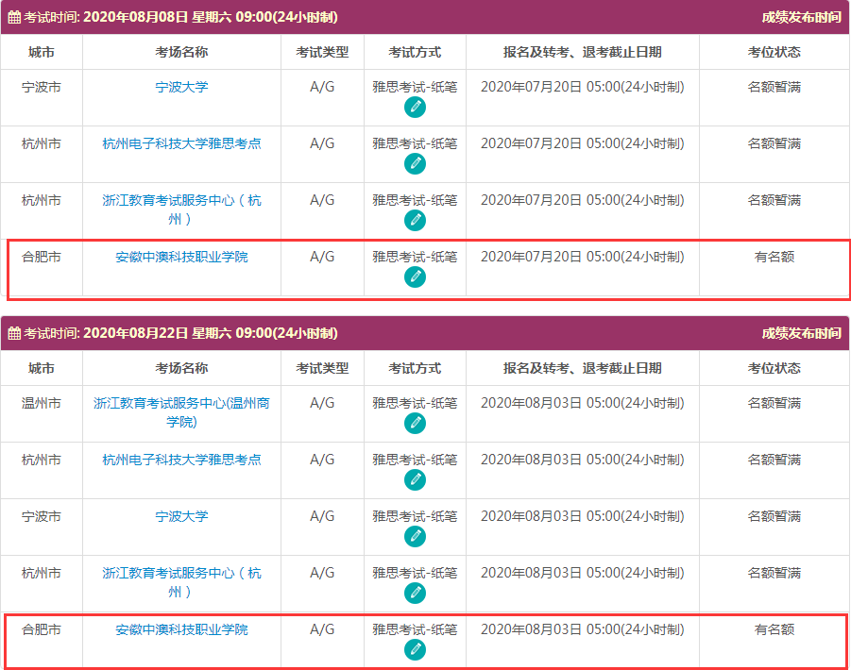Viewport: 851px width, 670px height.
Task: Click pencil icon for 安徽中澳科技职业学院, 08月22日 exam
Action: 415,650
